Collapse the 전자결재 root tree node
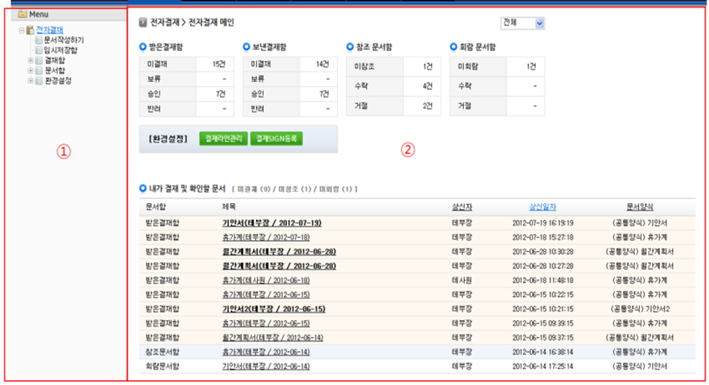The height and width of the screenshot is (385, 709). (21, 30)
